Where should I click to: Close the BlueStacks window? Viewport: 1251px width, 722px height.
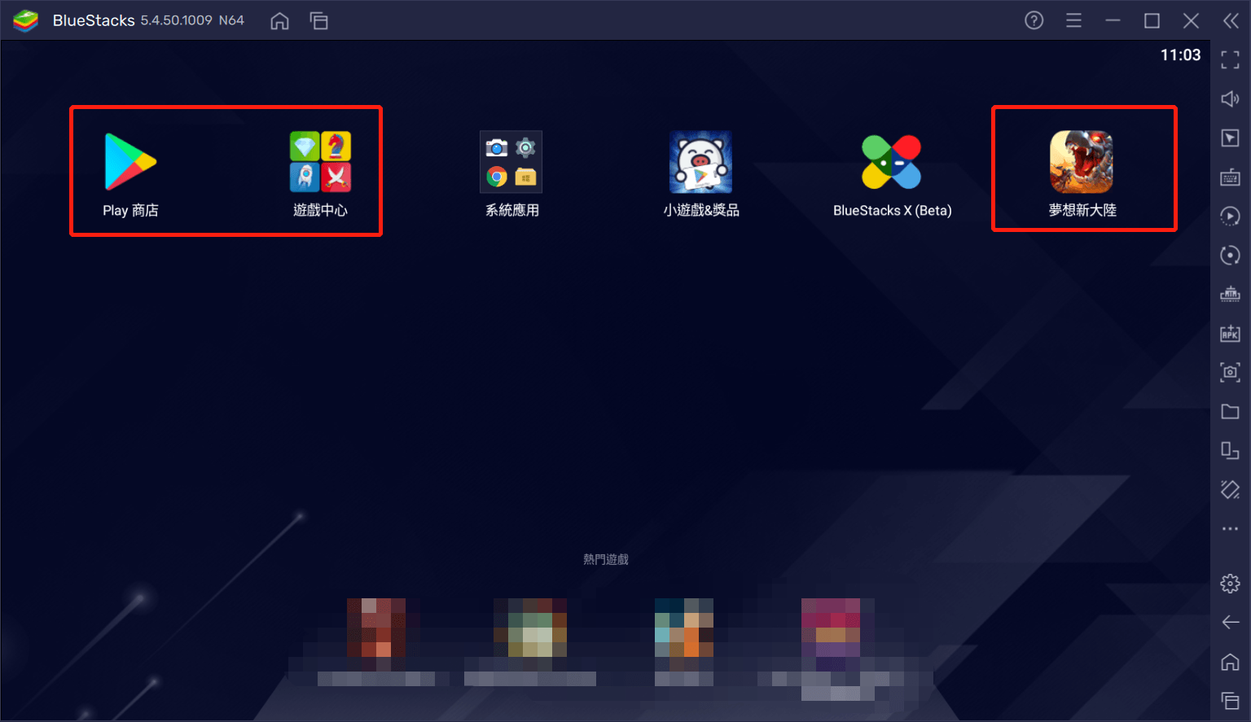point(1191,20)
